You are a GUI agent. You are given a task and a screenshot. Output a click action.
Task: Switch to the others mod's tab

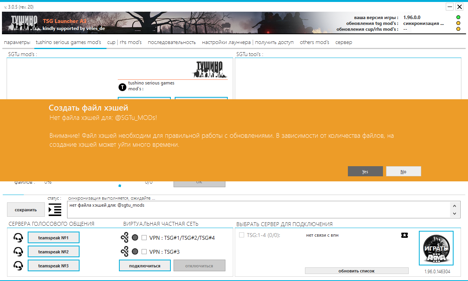point(314,42)
